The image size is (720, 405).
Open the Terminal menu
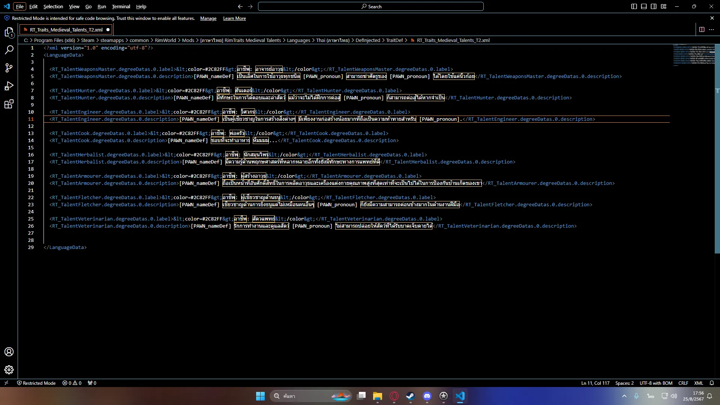[121, 6]
